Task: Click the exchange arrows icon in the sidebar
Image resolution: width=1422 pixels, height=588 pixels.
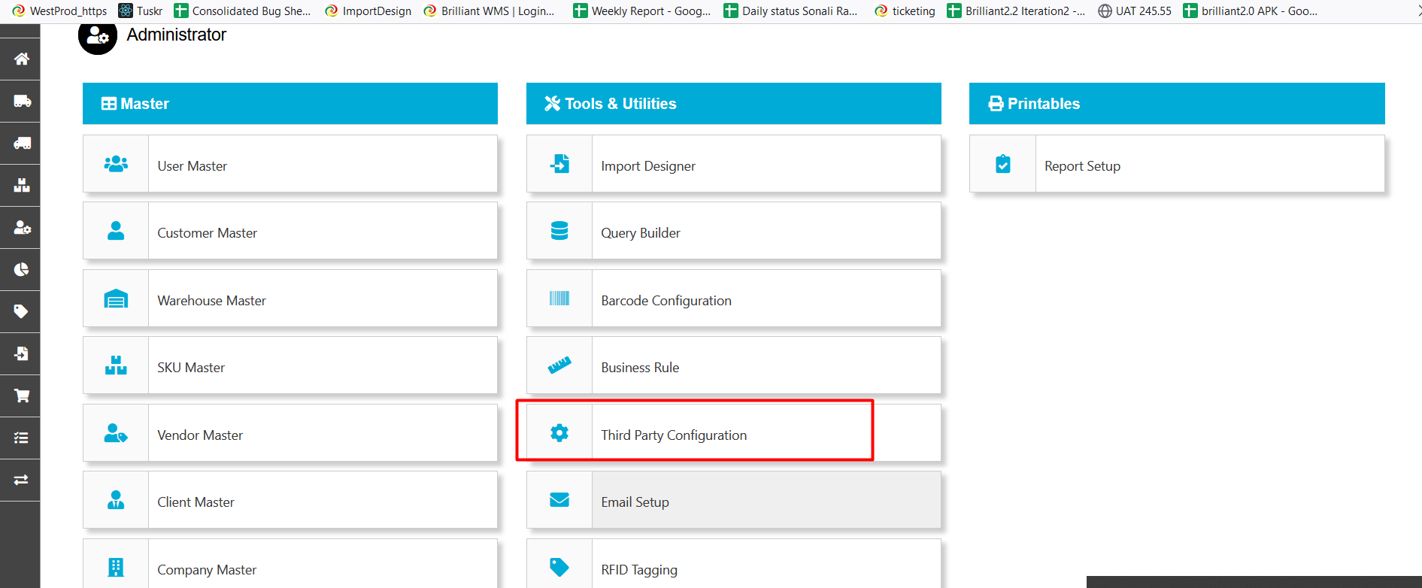Action: coord(21,480)
